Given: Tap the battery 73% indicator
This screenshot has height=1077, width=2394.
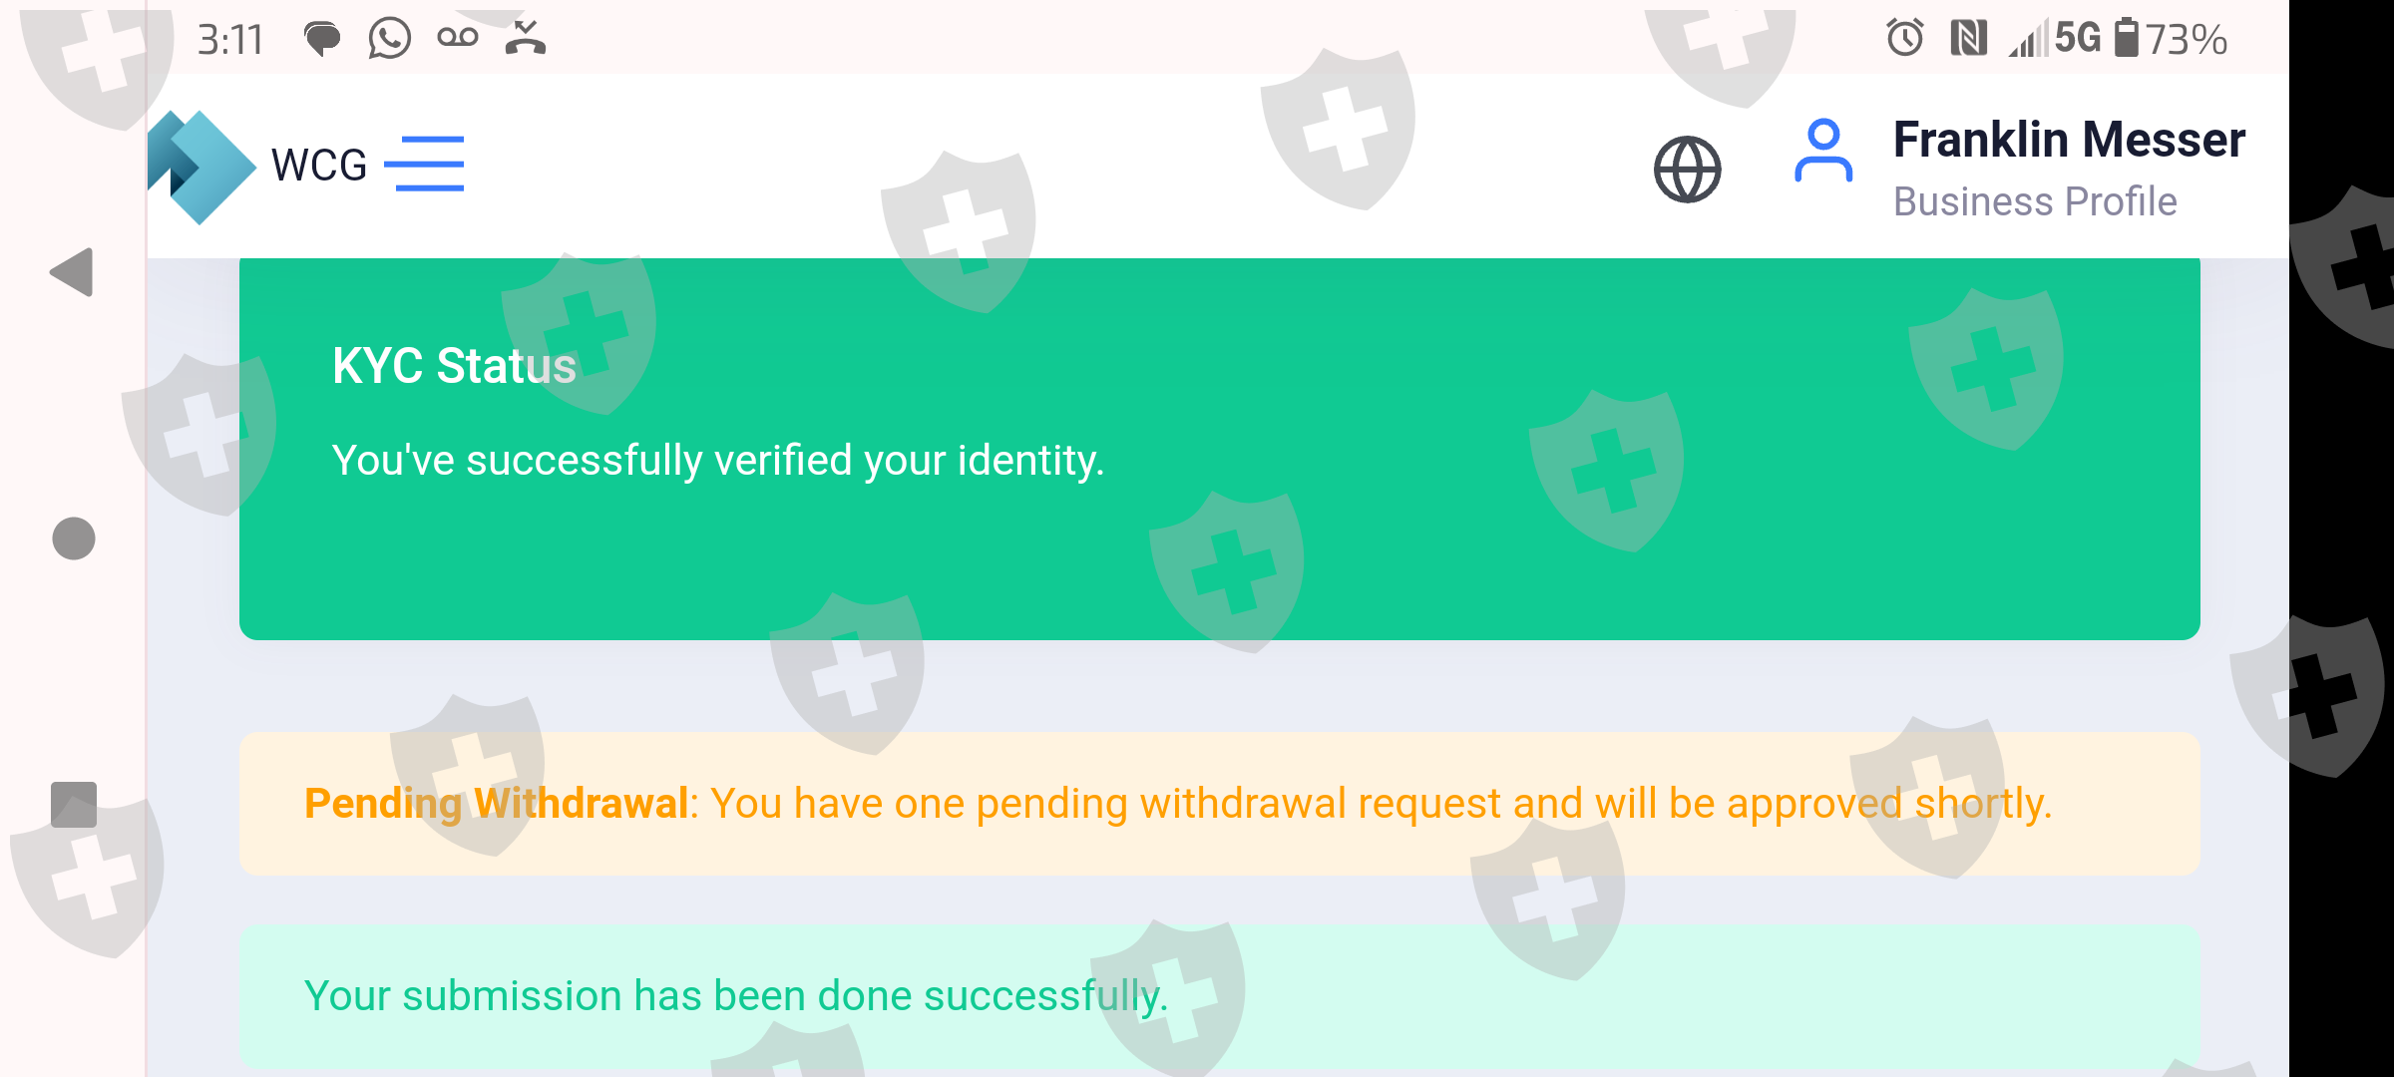Looking at the screenshot, I should (2173, 39).
